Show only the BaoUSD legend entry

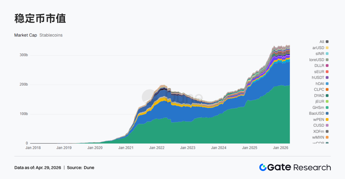(317, 113)
